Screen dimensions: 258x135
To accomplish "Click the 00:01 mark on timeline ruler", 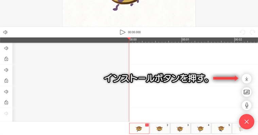I will 185,39.
